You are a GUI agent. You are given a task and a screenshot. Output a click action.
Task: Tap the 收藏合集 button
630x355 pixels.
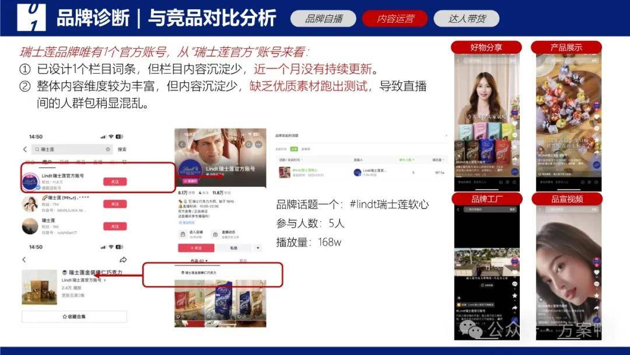pyautogui.click(x=74, y=316)
